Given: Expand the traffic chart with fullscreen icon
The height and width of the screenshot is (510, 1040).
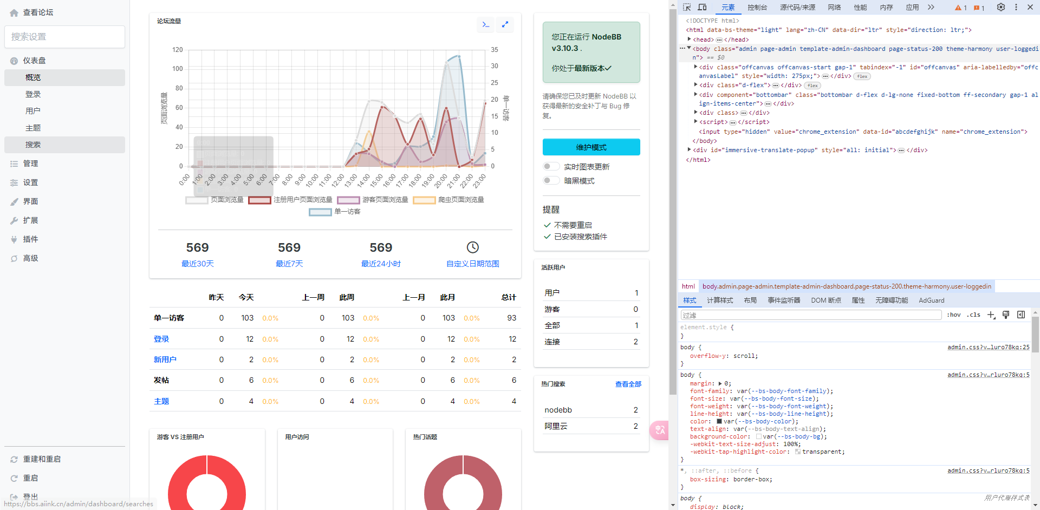Looking at the screenshot, I should pos(505,24).
